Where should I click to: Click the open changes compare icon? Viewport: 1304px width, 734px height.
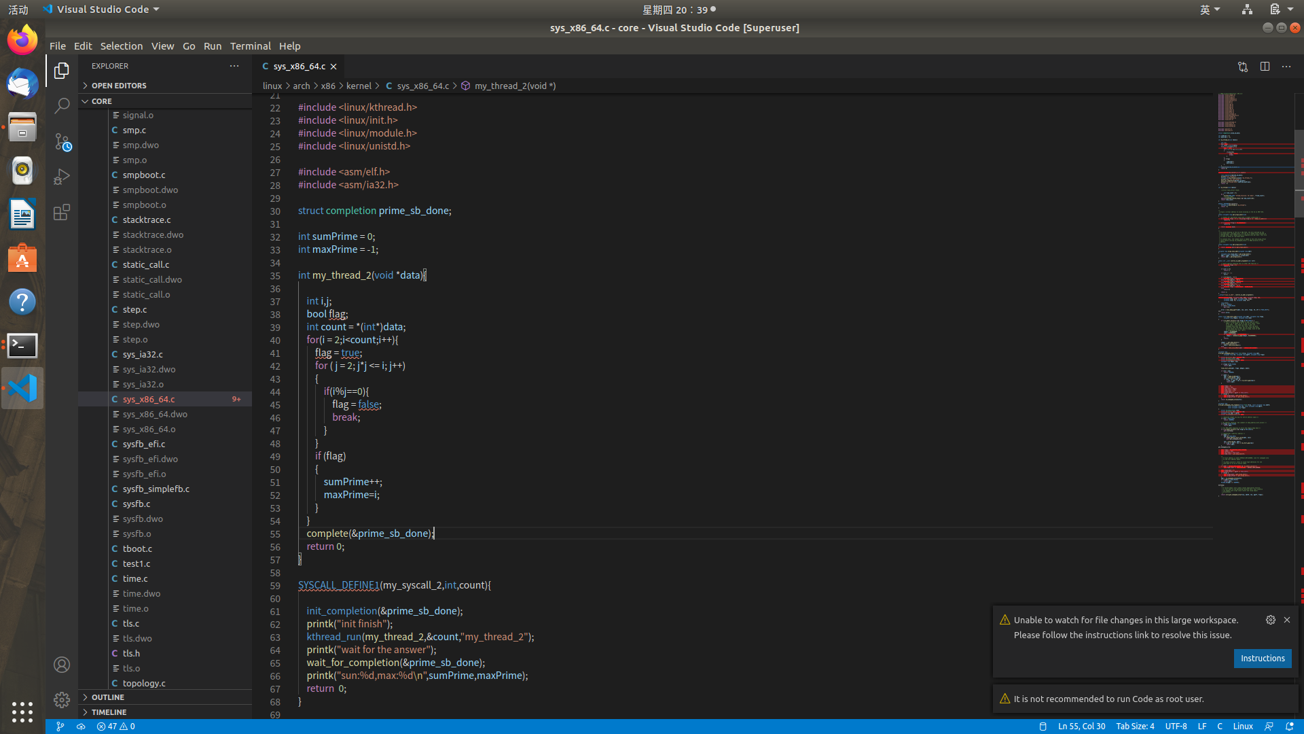(1243, 67)
